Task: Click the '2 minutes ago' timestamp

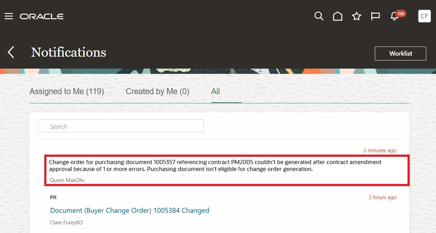Action: coord(379,150)
